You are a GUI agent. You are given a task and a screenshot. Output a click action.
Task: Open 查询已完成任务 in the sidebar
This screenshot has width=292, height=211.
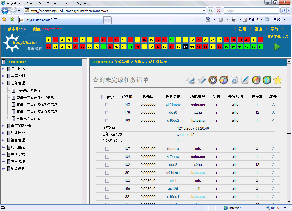tap(28, 119)
